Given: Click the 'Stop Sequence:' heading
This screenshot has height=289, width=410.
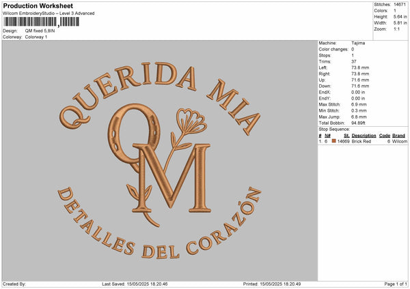Looking at the screenshot, I should click(334, 130).
